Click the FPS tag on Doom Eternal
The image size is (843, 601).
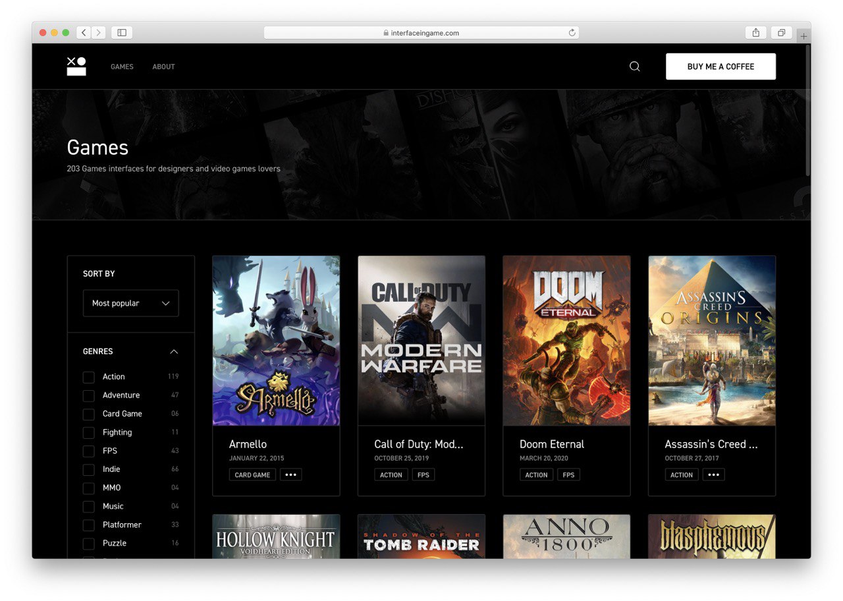568,474
